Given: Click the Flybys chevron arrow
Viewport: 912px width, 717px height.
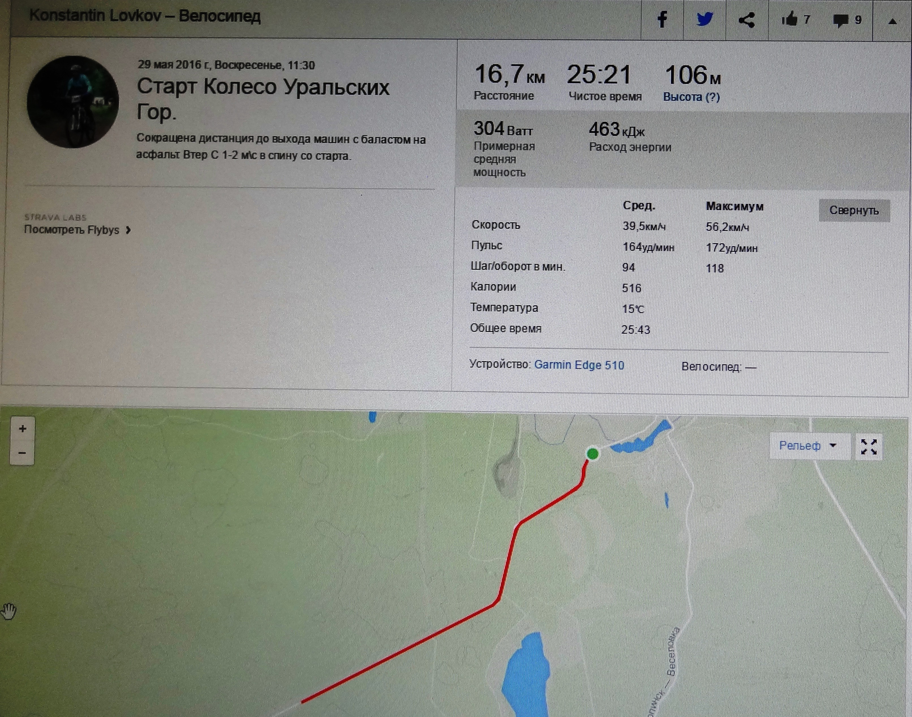Looking at the screenshot, I should [128, 230].
